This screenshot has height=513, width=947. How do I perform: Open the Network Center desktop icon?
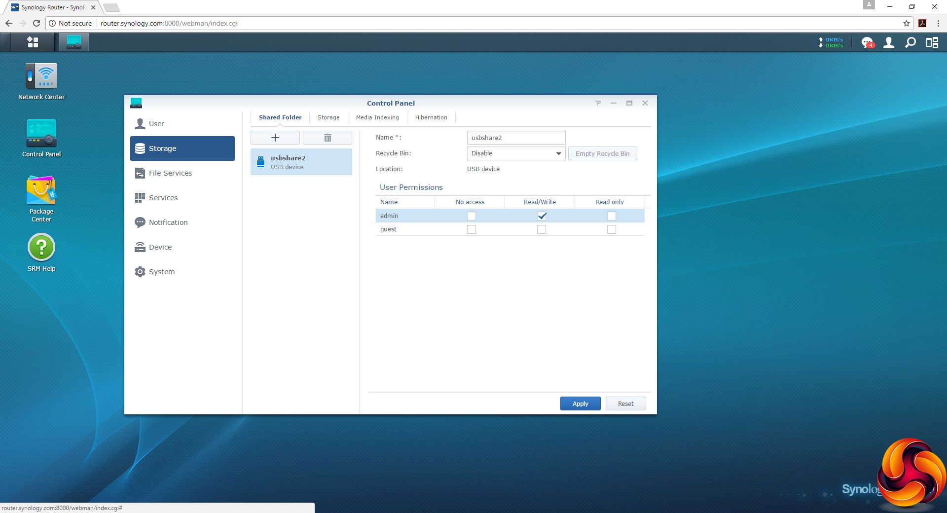pyautogui.click(x=41, y=77)
